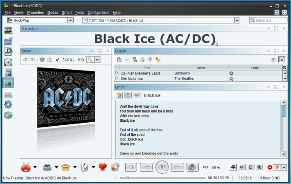Seek within track position slider
The height and width of the screenshot is (184, 291).
coord(163,178)
